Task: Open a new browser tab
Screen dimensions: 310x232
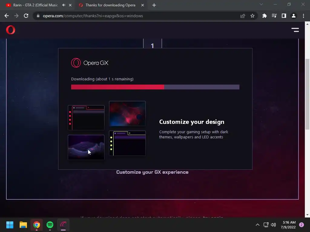Action: click(x=154, y=5)
